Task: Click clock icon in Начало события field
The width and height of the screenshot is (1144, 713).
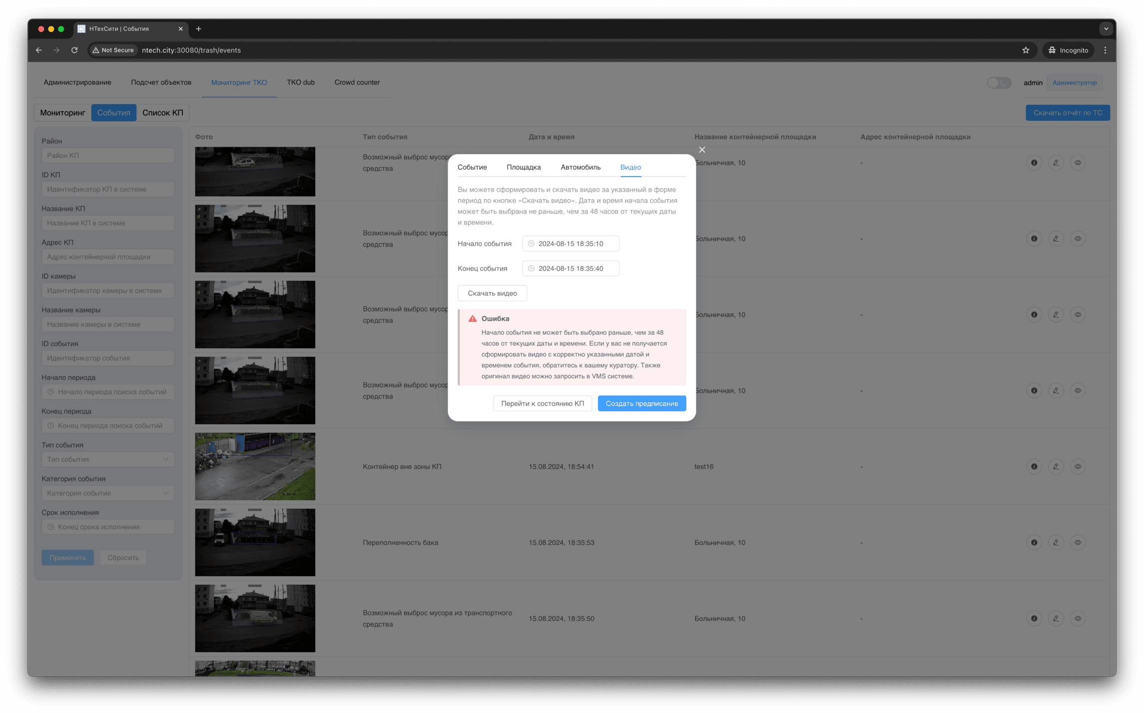Action: tap(531, 243)
